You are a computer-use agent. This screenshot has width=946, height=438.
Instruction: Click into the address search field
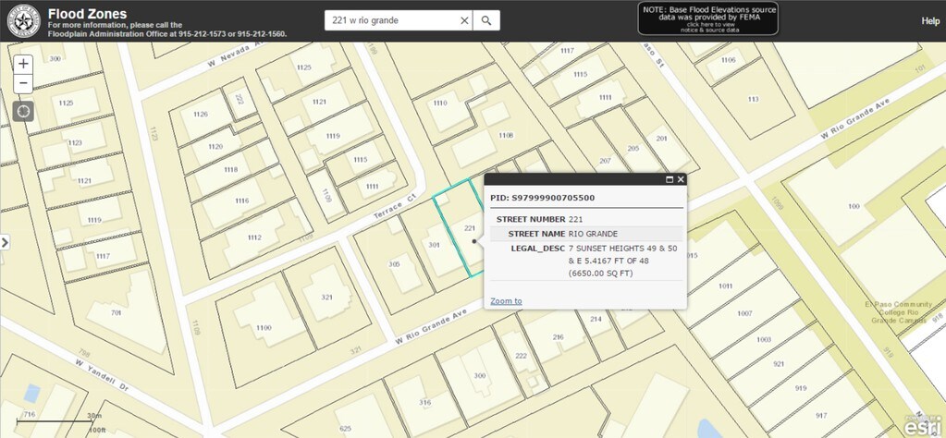393,20
